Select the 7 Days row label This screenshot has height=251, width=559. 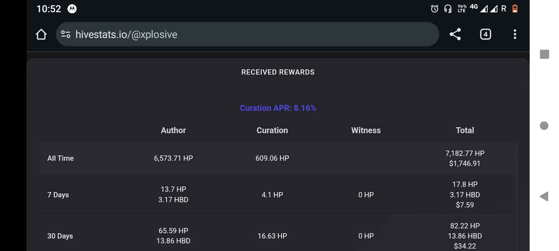tap(58, 195)
